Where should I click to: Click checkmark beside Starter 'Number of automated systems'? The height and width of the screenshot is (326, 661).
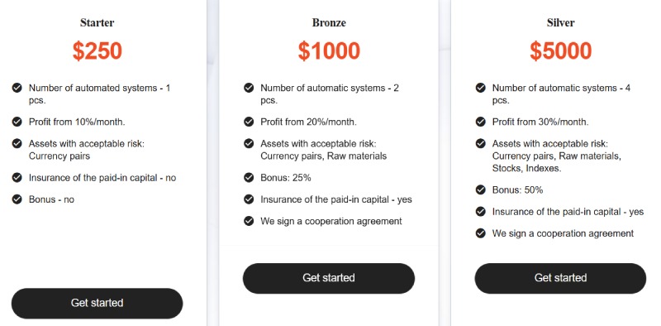point(17,88)
